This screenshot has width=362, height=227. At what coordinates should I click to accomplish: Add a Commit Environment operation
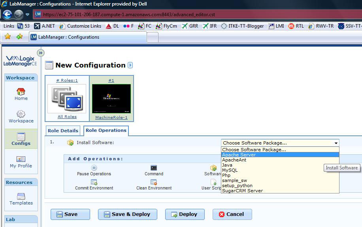[x=94, y=185]
